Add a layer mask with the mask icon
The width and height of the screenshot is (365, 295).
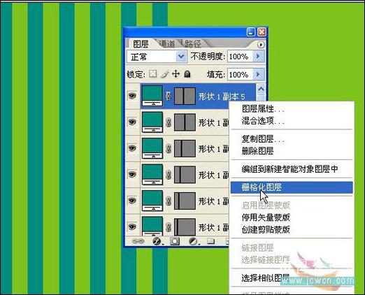click(175, 241)
